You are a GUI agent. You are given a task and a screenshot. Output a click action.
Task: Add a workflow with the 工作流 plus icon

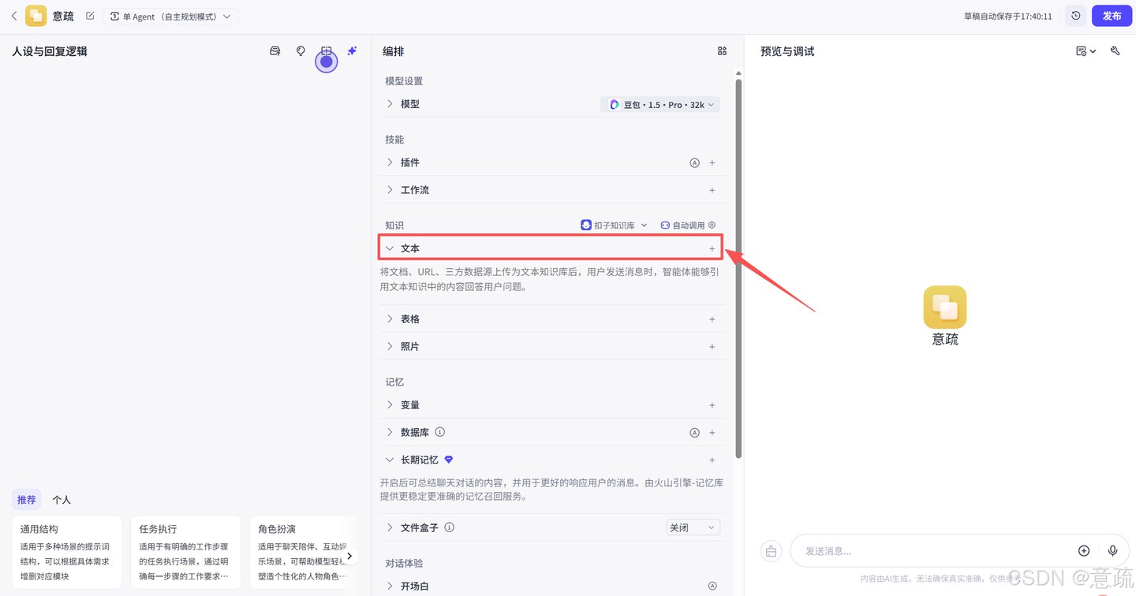click(x=712, y=190)
